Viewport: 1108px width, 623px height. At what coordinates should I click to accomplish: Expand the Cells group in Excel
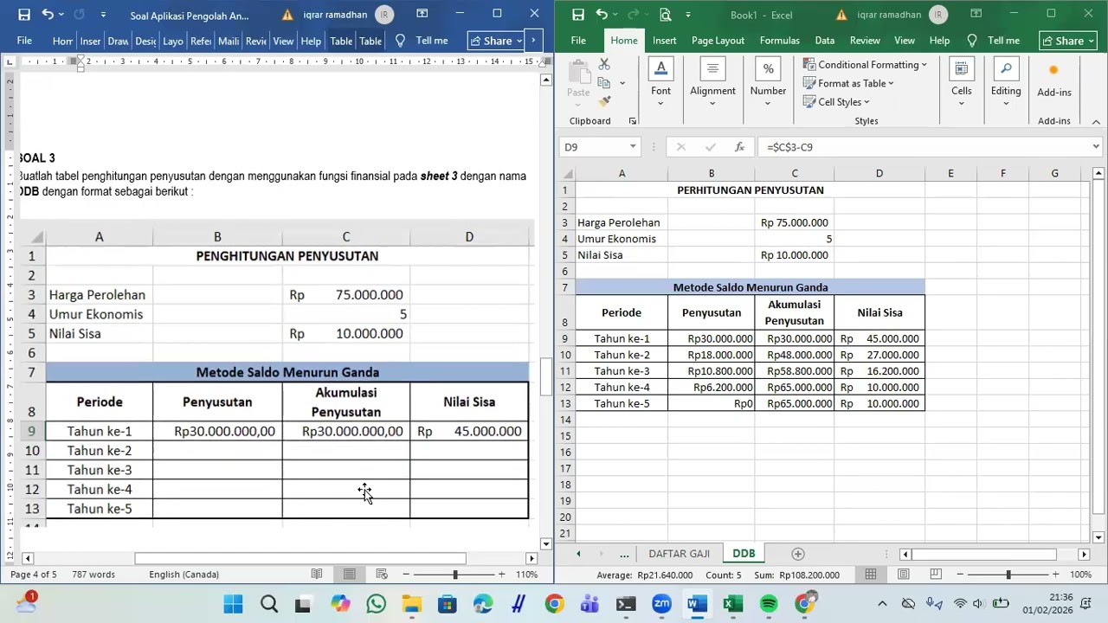click(x=962, y=82)
